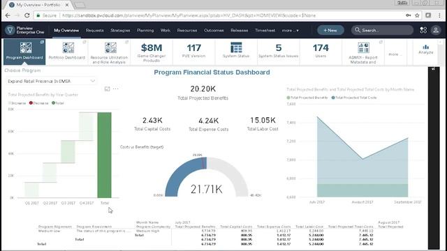Click the Planview Enterprise One logo
This screenshot has height=251, width=447.
25,30
